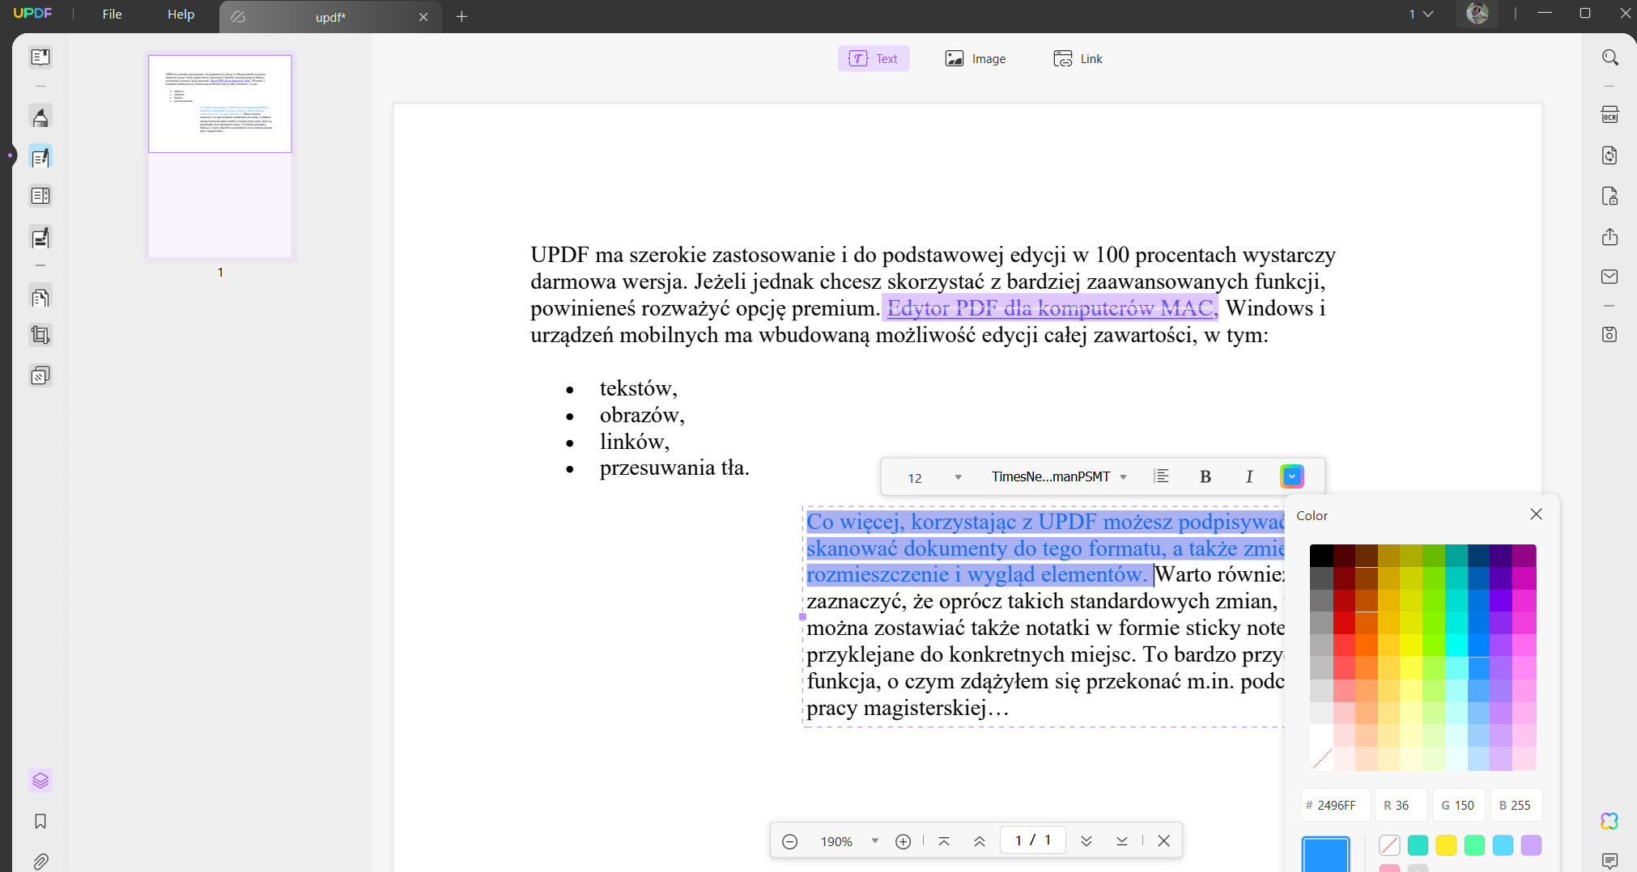Open the Help menu

tap(181, 14)
